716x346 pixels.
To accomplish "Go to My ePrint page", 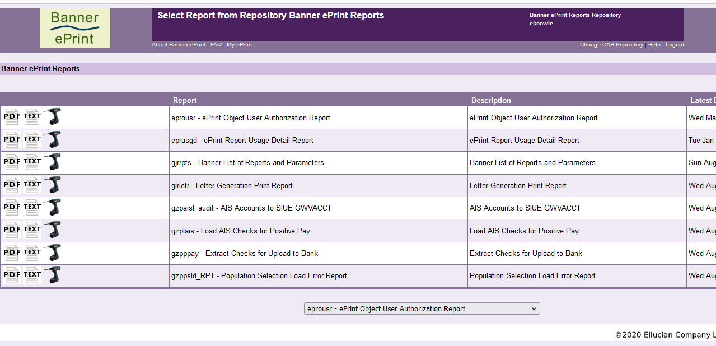I will coord(239,45).
